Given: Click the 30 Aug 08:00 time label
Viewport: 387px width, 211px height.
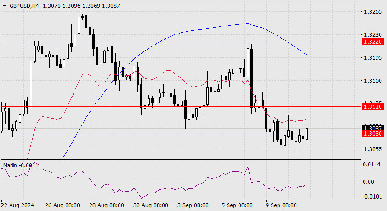Looking at the screenshot, I should [x=151, y=205].
